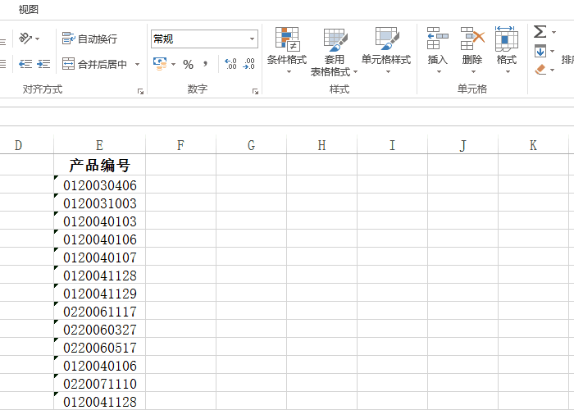This screenshot has height=410, width=574.
Task: Expand accounting format dropdown arrow
Action: coord(174,65)
